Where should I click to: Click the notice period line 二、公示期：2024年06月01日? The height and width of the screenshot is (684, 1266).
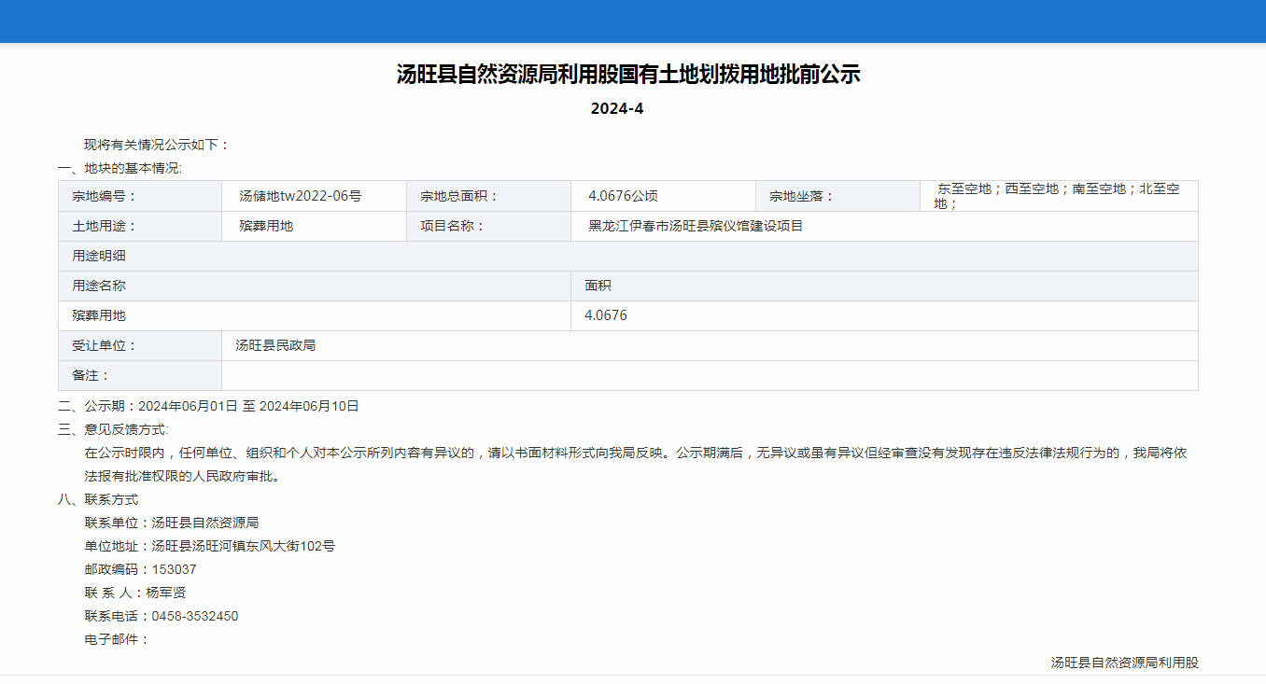click(208, 406)
